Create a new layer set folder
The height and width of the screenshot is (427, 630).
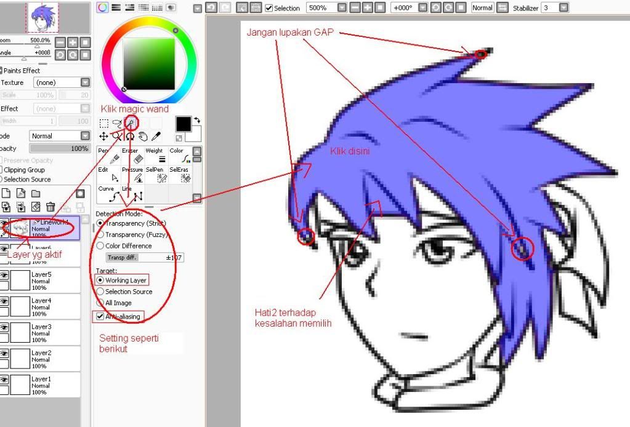36,194
